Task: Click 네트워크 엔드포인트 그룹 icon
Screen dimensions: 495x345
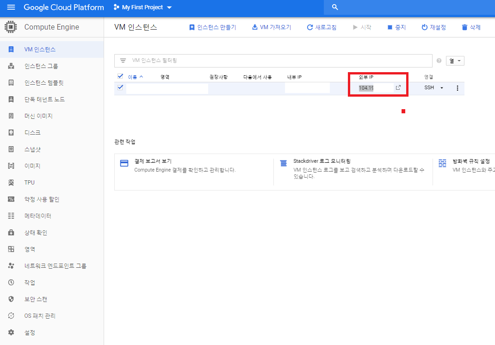Action: pos(11,266)
